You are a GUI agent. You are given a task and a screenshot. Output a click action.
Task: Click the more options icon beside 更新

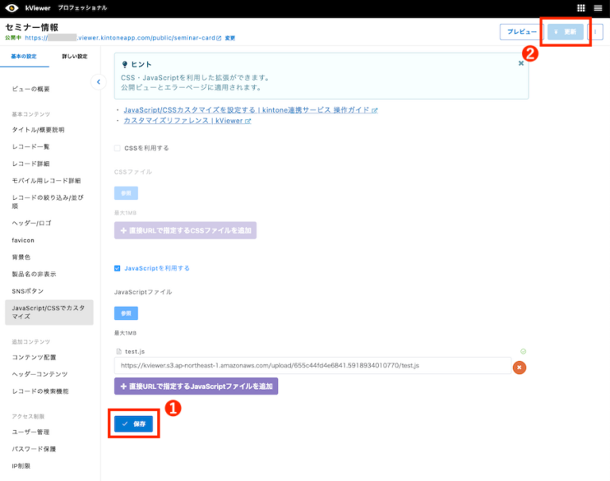click(x=595, y=32)
